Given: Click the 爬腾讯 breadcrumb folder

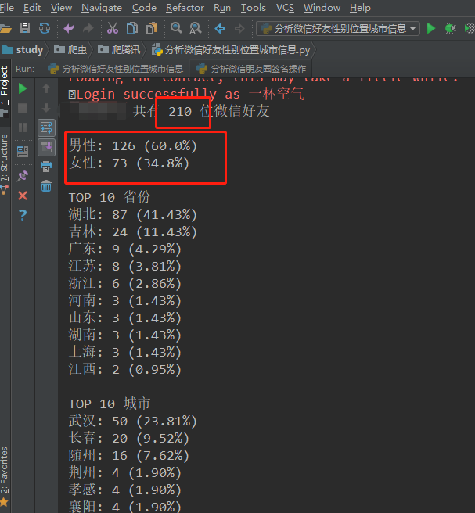Looking at the screenshot, I should point(119,50).
